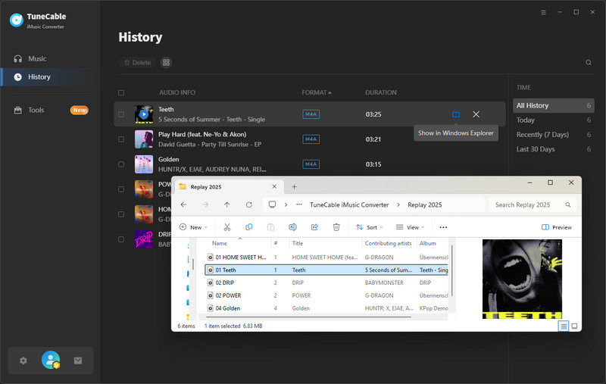Image resolution: width=606 pixels, height=384 pixels.
Task: Toggle the select-all checkbox in header
Action: [121, 93]
